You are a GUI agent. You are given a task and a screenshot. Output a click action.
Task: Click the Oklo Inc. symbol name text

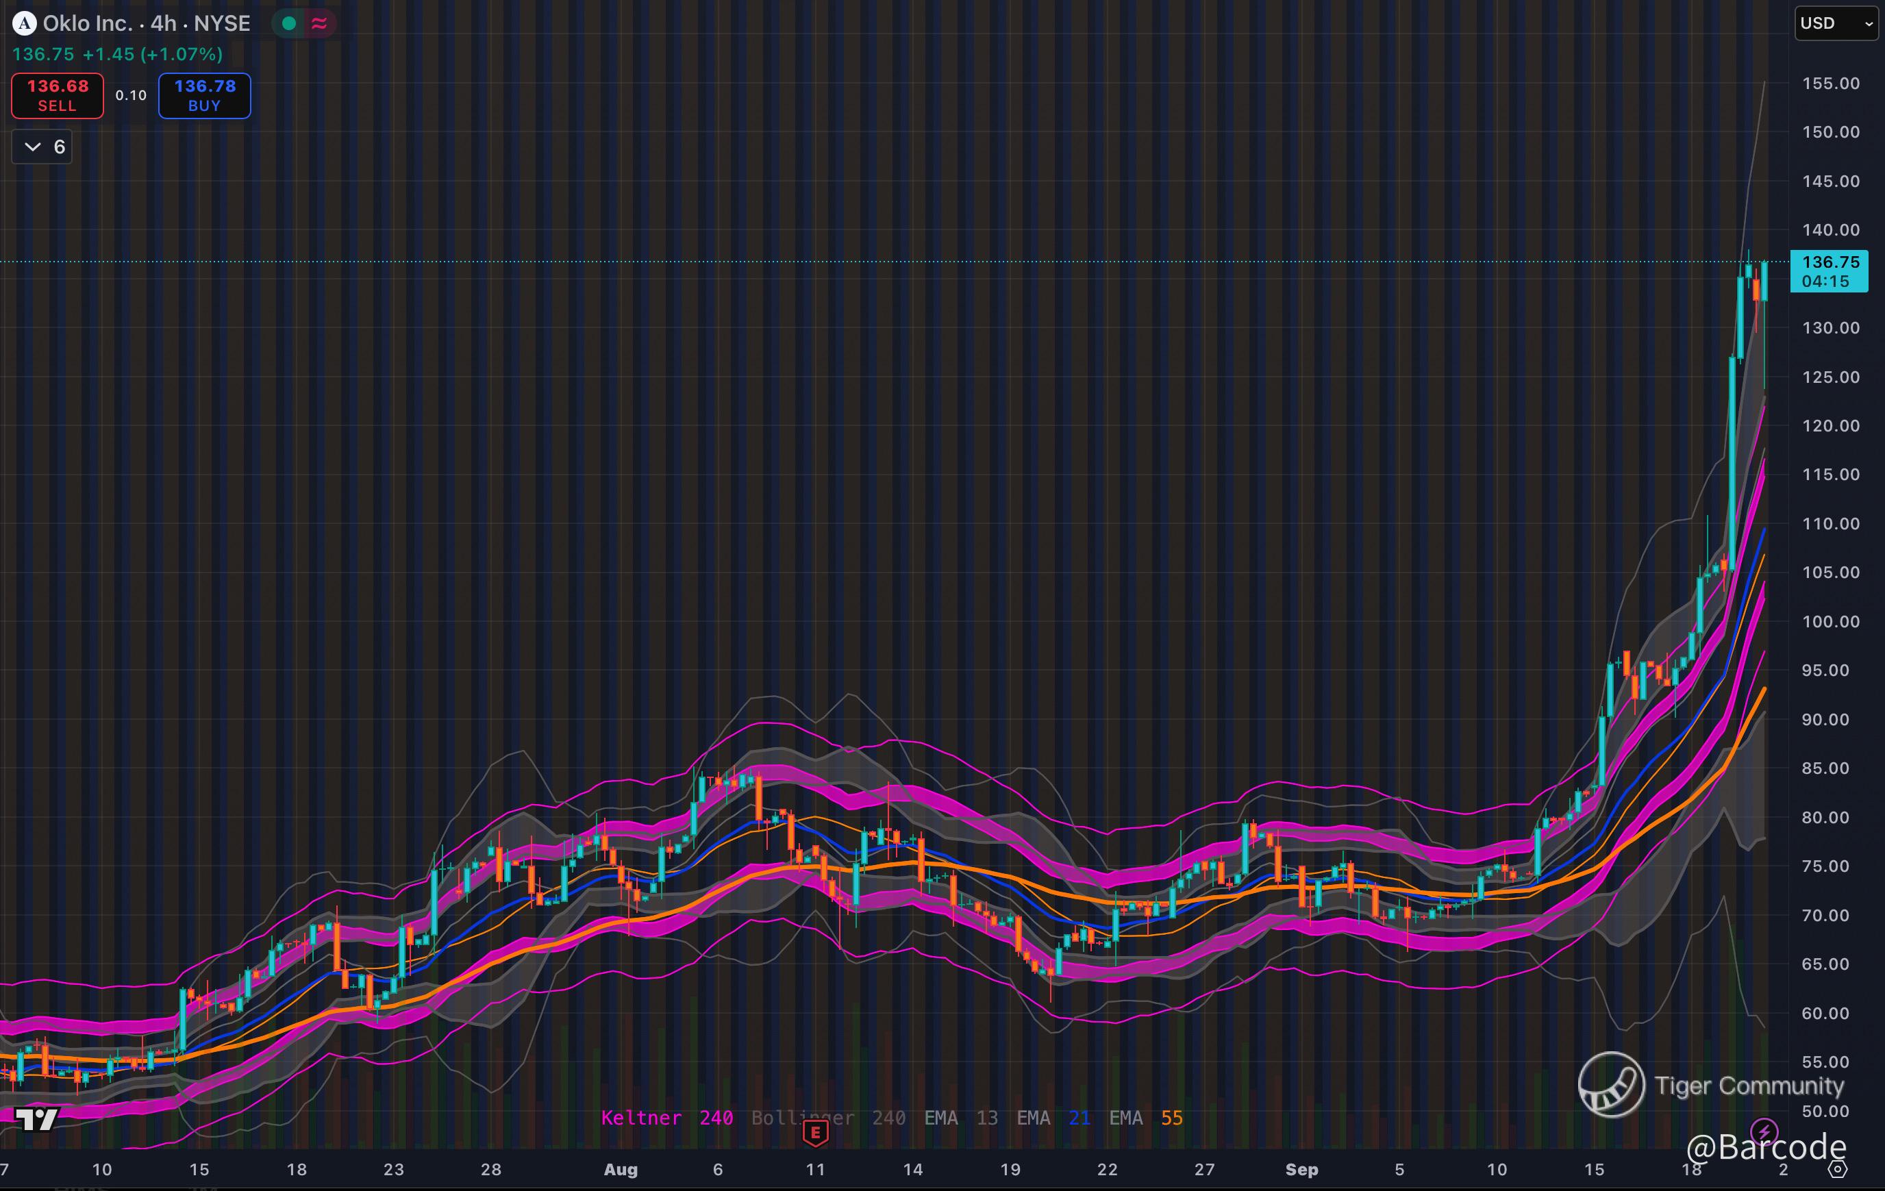pyautogui.click(x=88, y=23)
